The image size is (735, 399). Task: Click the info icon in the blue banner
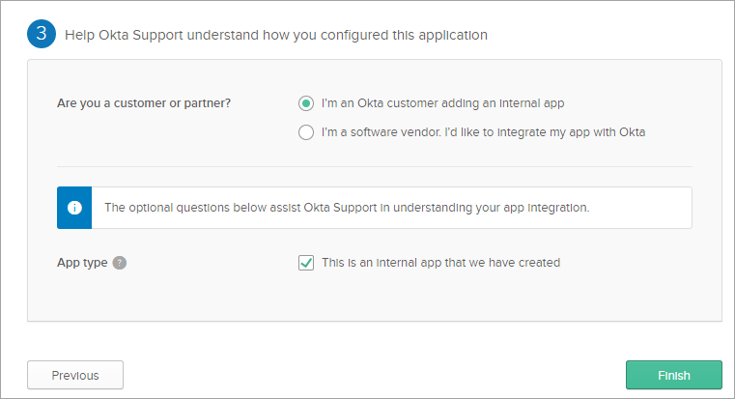[74, 208]
